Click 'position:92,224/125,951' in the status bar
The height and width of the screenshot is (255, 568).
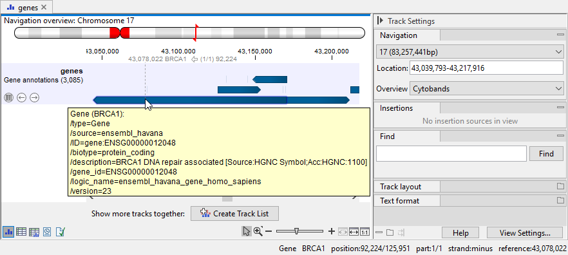370,249
